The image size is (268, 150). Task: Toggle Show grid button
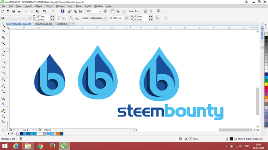coord(118,11)
